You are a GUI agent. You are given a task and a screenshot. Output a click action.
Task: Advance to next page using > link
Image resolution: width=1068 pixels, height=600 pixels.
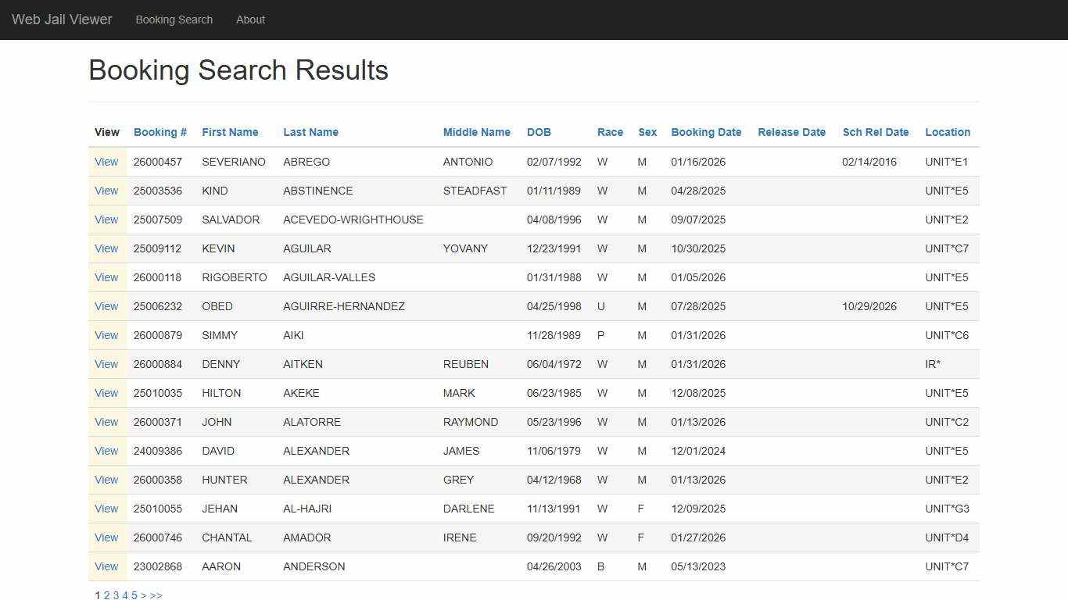tap(144, 595)
